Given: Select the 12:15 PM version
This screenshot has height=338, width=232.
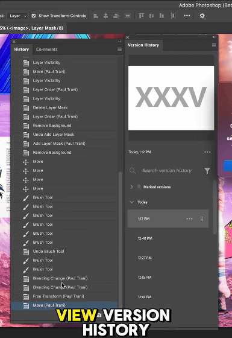Looking at the screenshot, I should [168, 278].
